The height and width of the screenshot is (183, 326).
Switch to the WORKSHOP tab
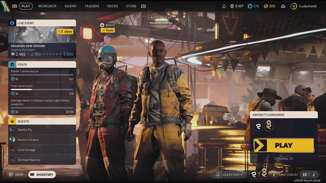pyautogui.click(x=47, y=6)
